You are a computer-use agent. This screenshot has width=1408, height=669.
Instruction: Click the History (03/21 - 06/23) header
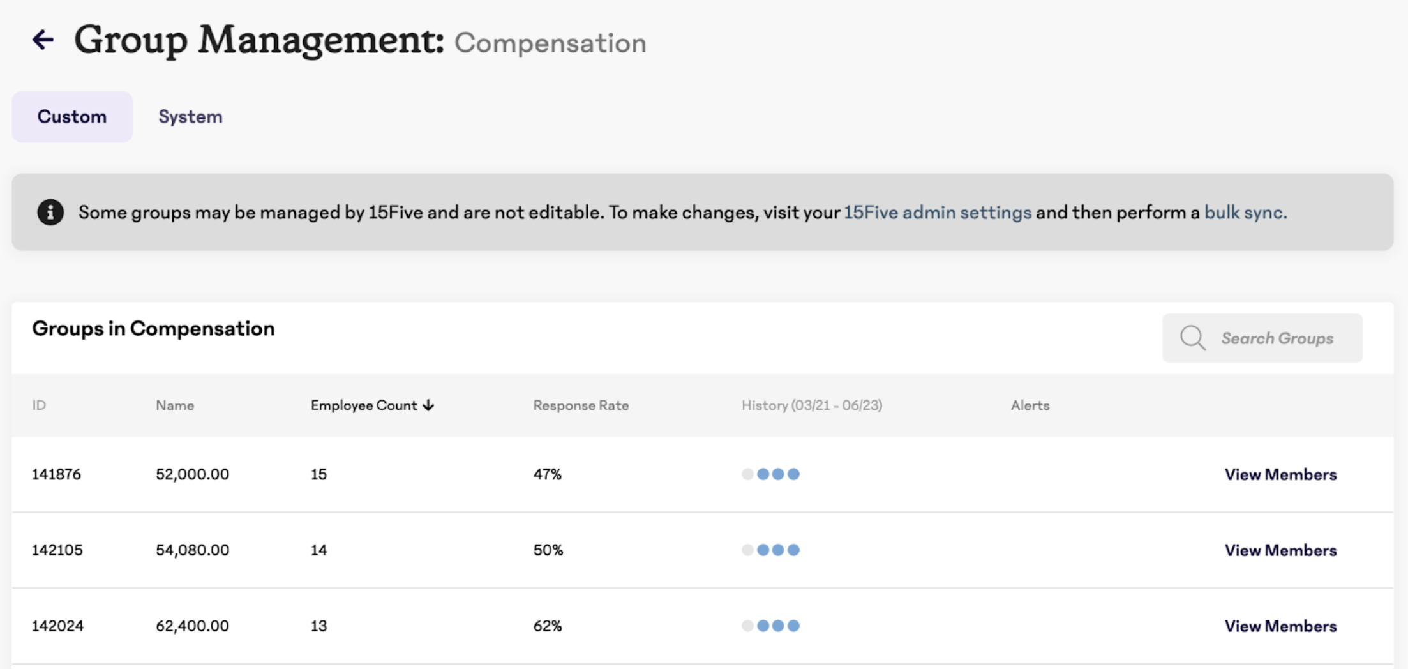click(812, 405)
